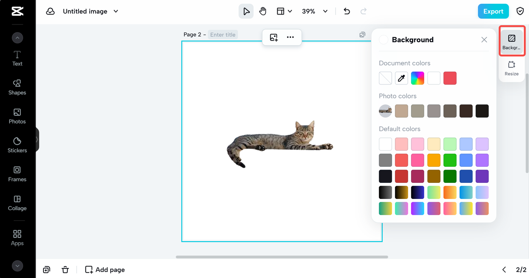This screenshot has width=529, height=278.
Task: Select the default dark red swatch
Action: click(401, 176)
